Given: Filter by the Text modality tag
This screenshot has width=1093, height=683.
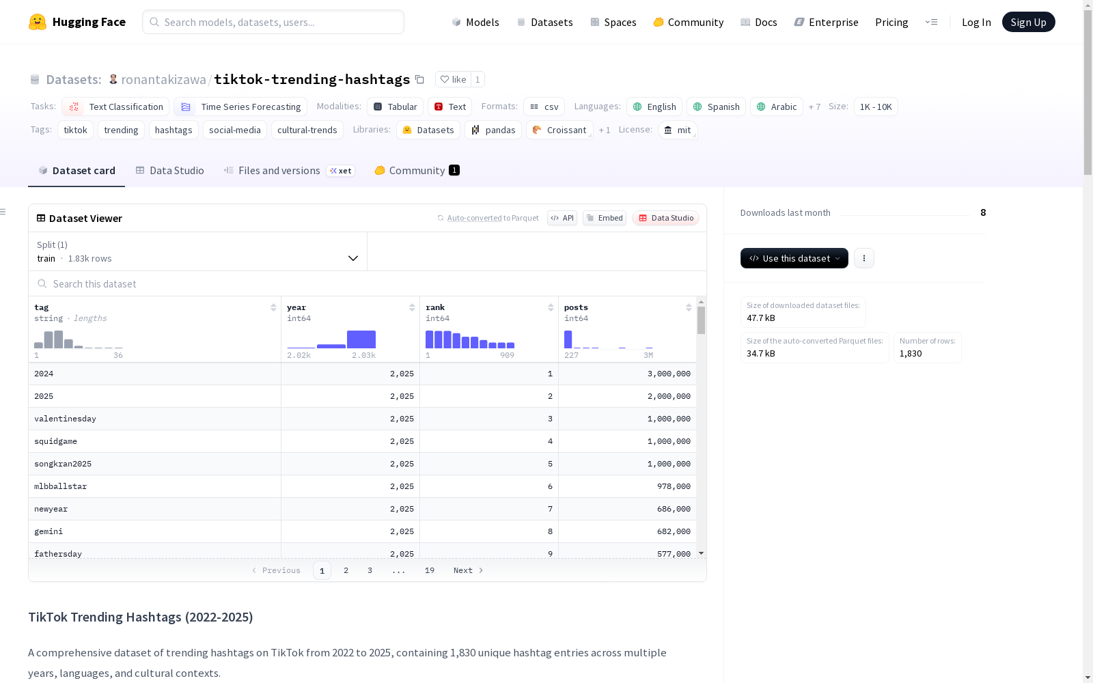Looking at the screenshot, I should [449, 107].
